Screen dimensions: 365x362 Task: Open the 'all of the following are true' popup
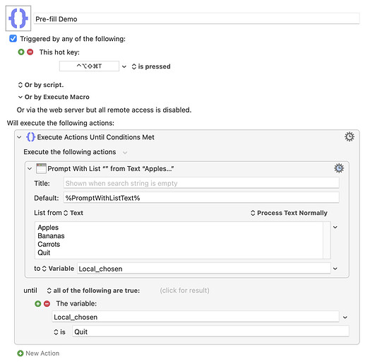pos(93,291)
